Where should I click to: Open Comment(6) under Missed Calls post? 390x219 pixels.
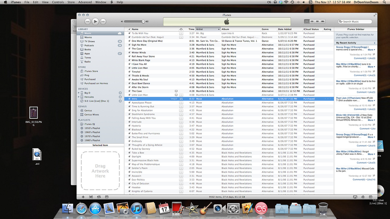[359, 179]
